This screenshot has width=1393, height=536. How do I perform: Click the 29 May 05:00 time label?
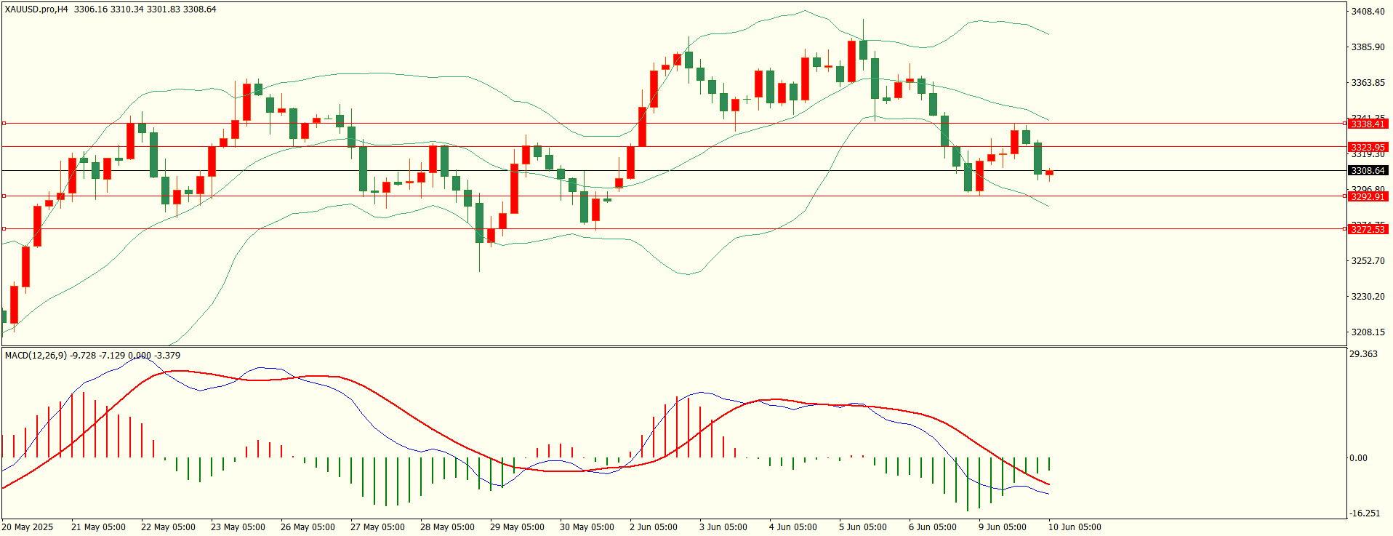(x=517, y=527)
